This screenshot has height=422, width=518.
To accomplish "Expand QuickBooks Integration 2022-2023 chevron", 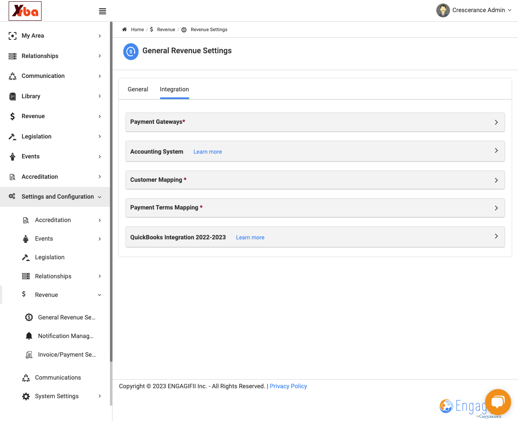I will [496, 236].
